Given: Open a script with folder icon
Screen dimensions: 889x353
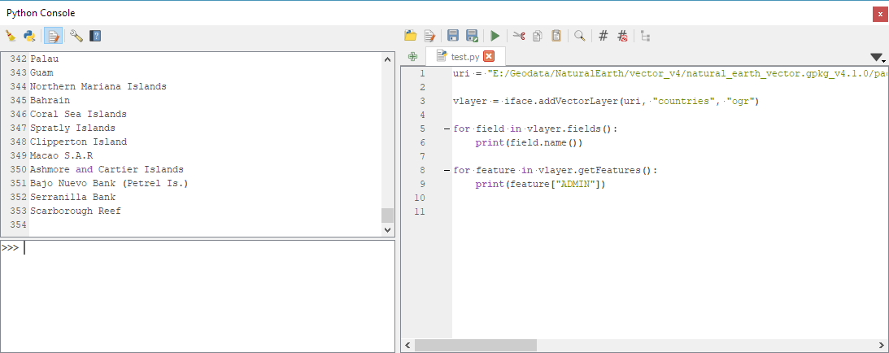Looking at the screenshot, I should pyautogui.click(x=411, y=37).
